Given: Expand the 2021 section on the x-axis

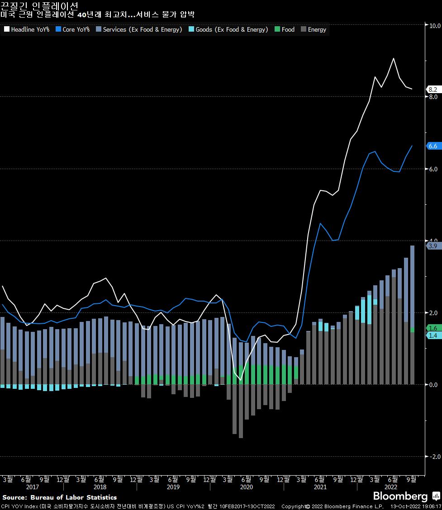Looking at the screenshot, I should click(320, 487).
